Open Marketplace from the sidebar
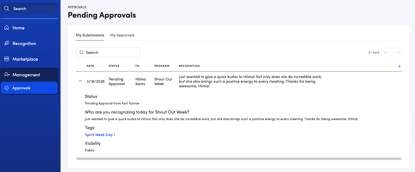The image size is (415, 172). (25, 59)
